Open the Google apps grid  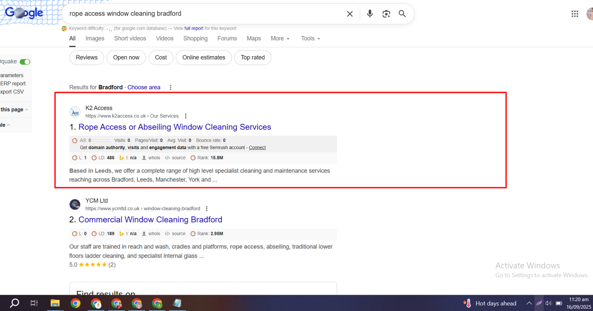(574, 14)
